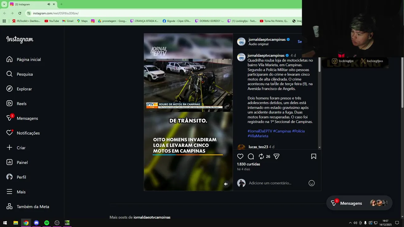The width and height of the screenshot is (404, 227).
Task: Click the repost icon next to 26
Action: (261, 156)
